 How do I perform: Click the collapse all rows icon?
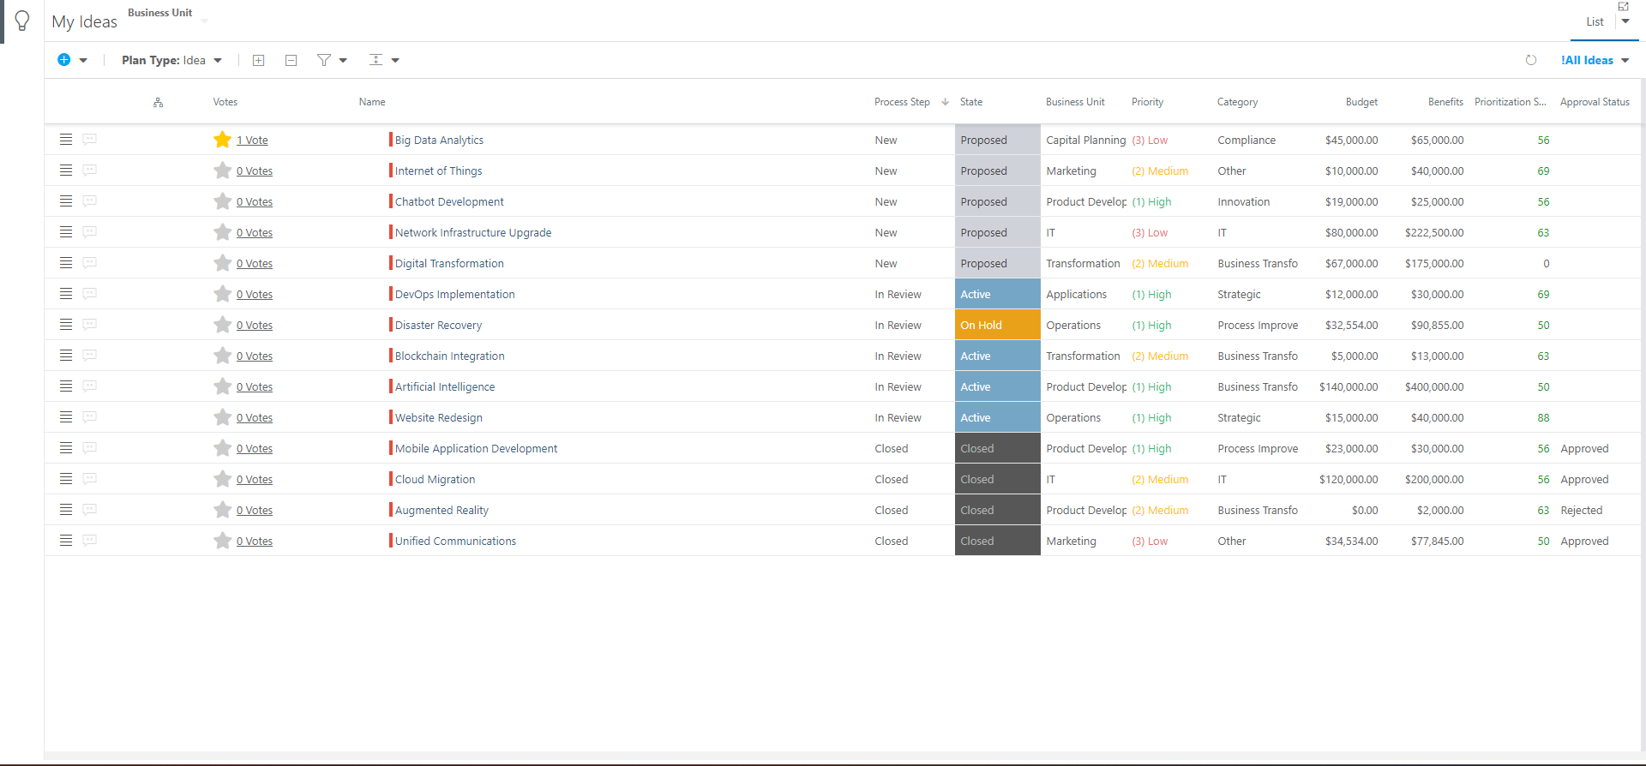tap(291, 60)
